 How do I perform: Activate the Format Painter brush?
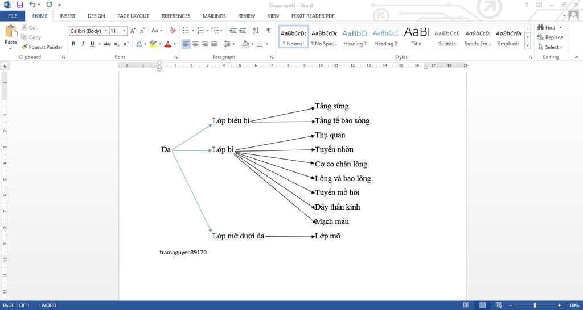coord(42,47)
